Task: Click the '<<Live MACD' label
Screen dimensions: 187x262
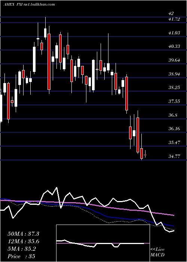Action: coord(157,252)
